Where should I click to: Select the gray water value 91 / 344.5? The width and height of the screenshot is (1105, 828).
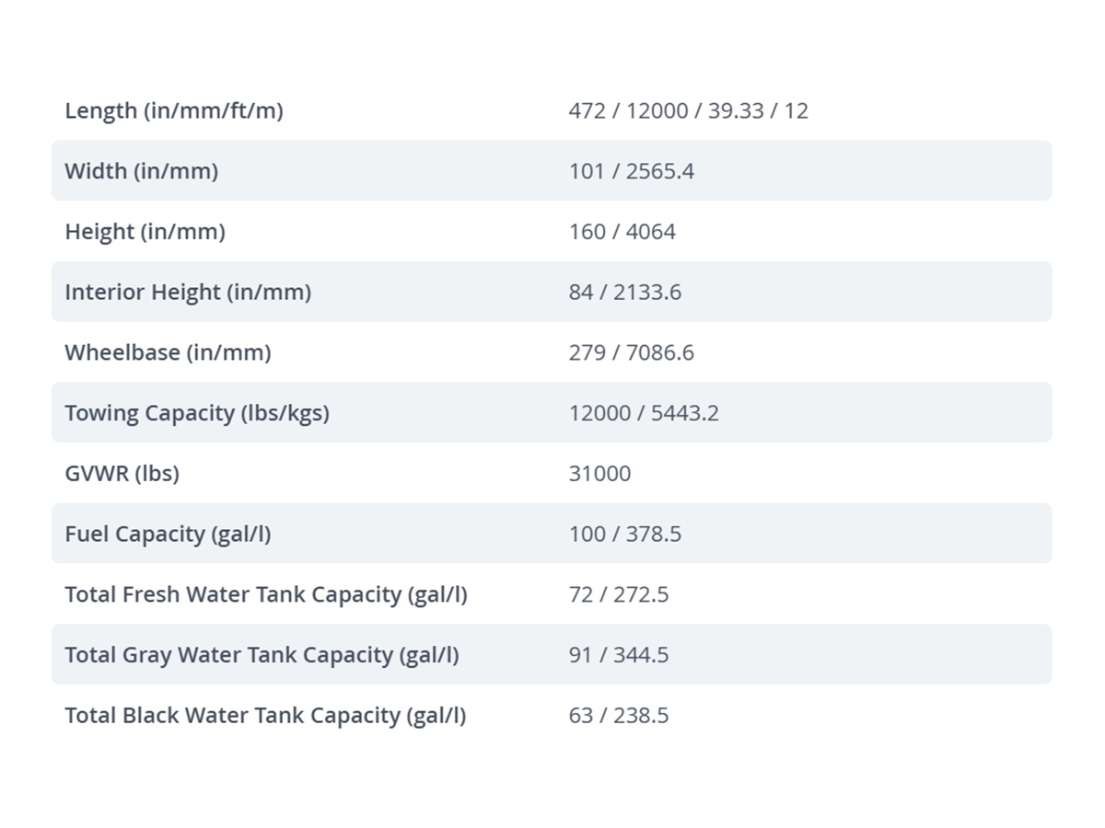[619, 655]
